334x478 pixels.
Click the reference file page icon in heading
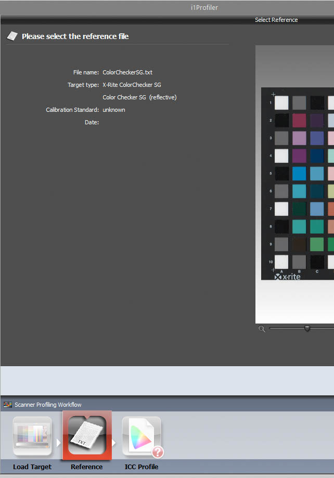coord(12,36)
